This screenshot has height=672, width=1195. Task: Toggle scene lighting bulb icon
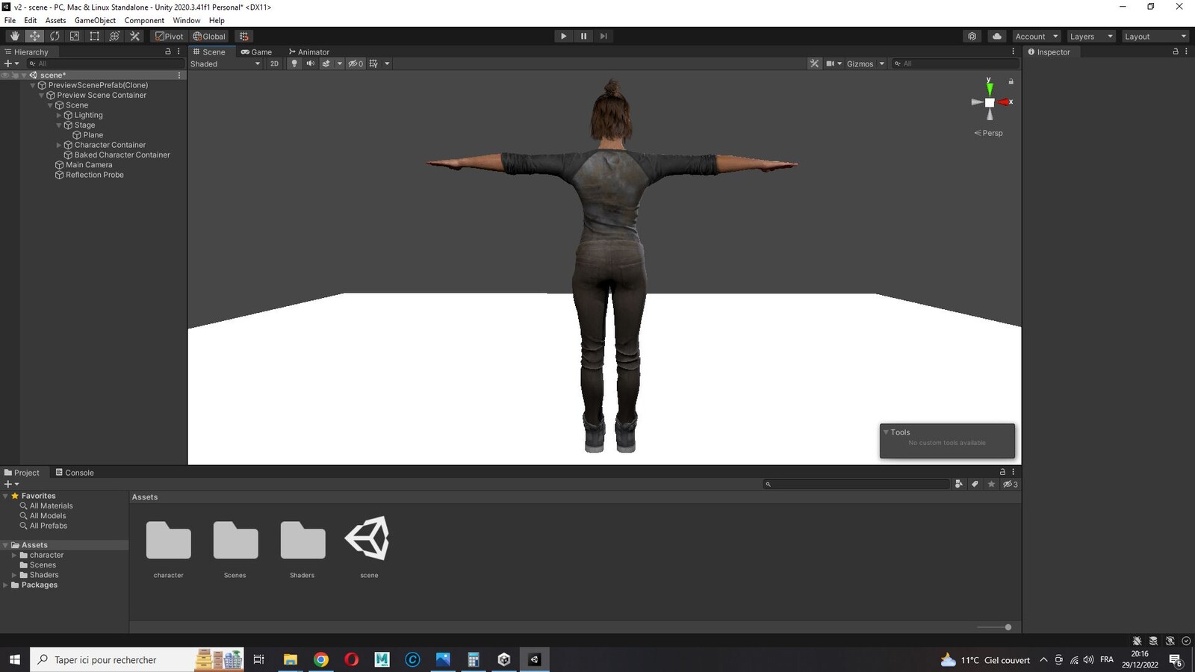pos(294,63)
